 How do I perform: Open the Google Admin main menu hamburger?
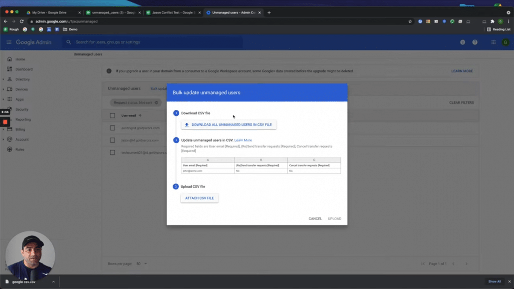click(x=9, y=42)
